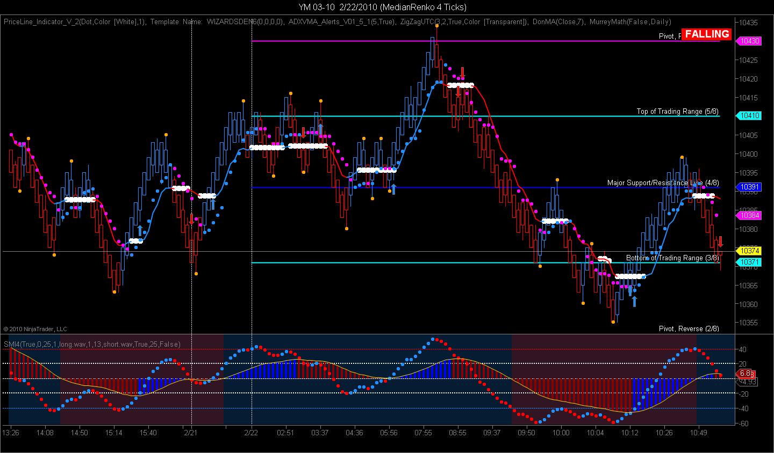Image resolution: width=774 pixels, height=453 pixels.
Task: Click the 10:00 time axis label
Action: tap(561, 433)
